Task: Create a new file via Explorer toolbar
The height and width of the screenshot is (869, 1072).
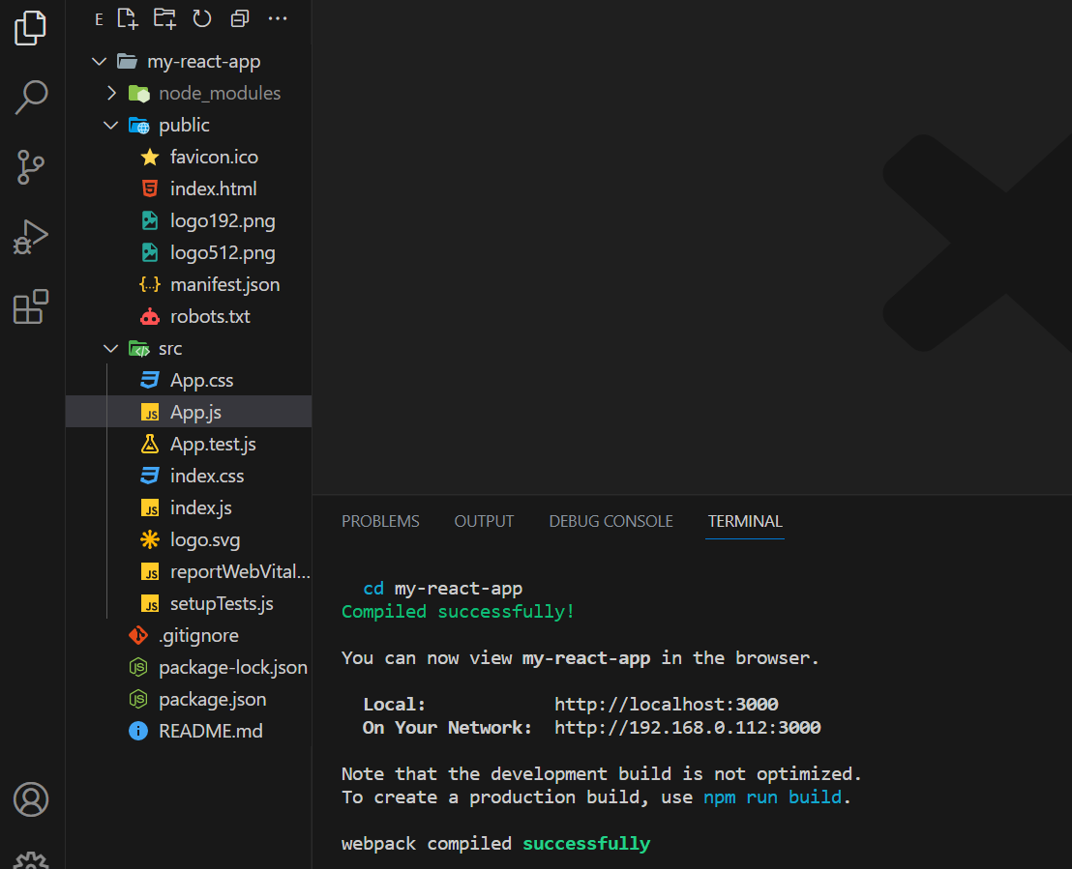Action: (128, 18)
